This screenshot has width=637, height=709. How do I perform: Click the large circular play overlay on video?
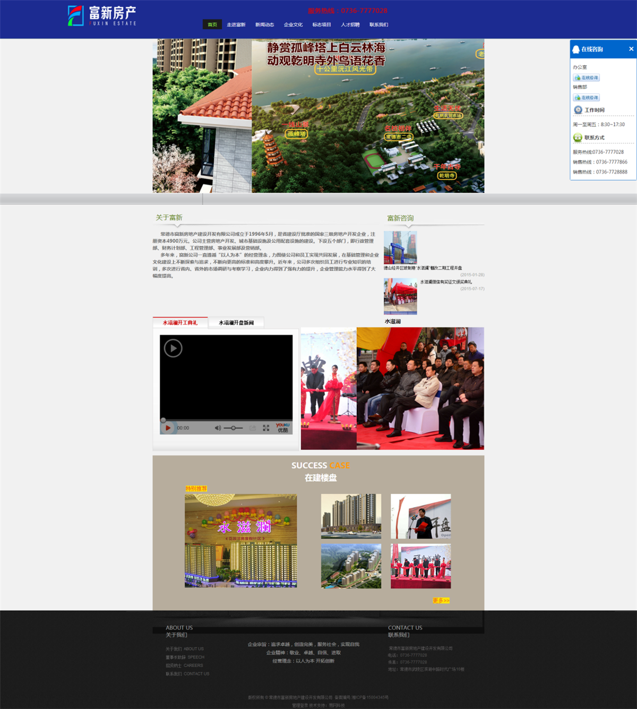coord(173,348)
